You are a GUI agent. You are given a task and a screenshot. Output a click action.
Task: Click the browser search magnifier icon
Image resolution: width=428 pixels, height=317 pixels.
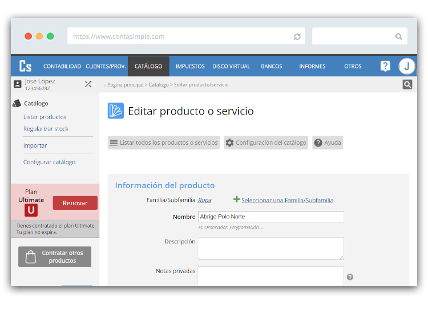pos(398,36)
